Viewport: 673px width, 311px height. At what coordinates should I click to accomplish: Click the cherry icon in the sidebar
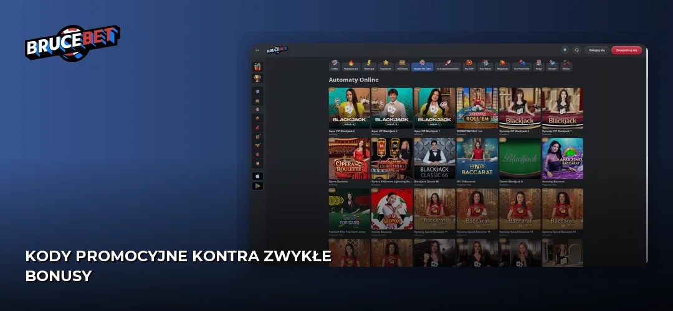click(x=257, y=128)
